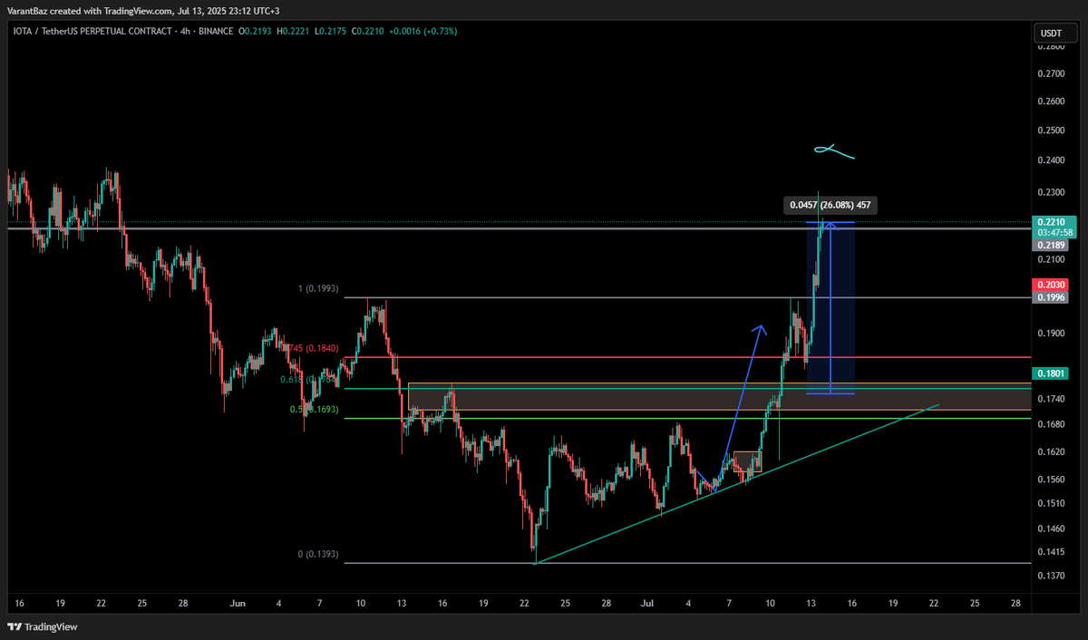Click 0.1510 on the price axis
This screenshot has width=1088, height=640.
pyautogui.click(x=1051, y=503)
